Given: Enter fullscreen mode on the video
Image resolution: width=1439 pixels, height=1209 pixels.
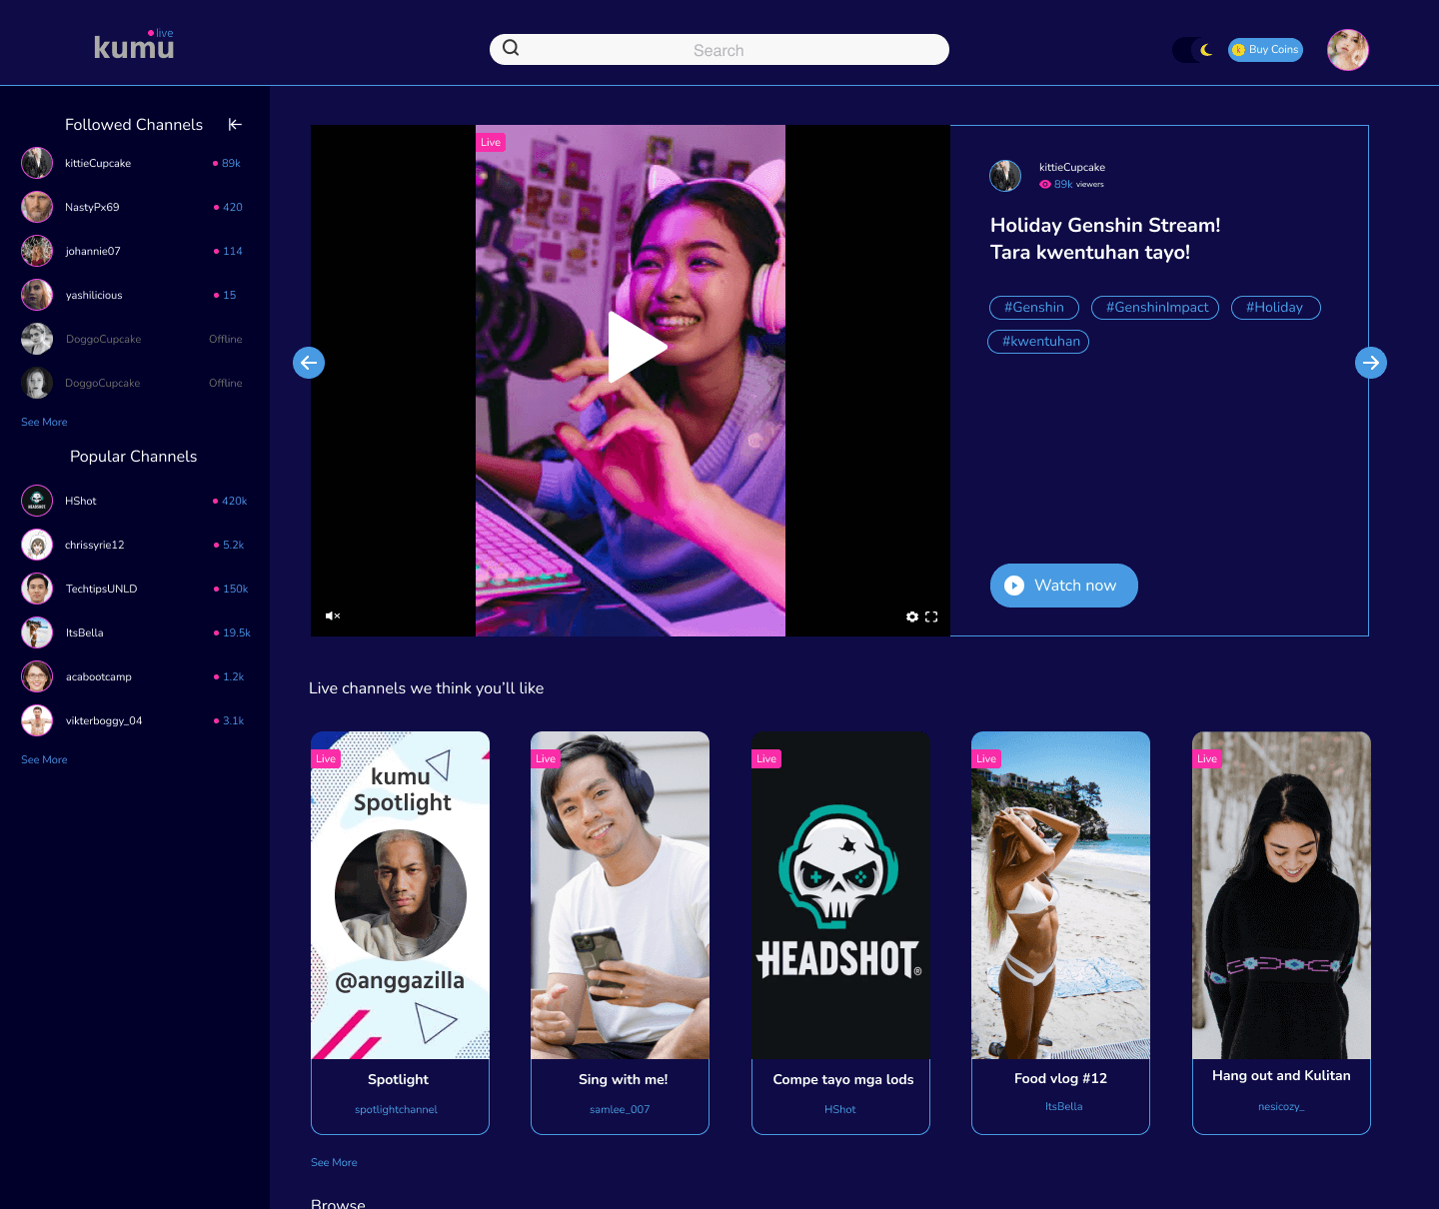Looking at the screenshot, I should (x=931, y=616).
